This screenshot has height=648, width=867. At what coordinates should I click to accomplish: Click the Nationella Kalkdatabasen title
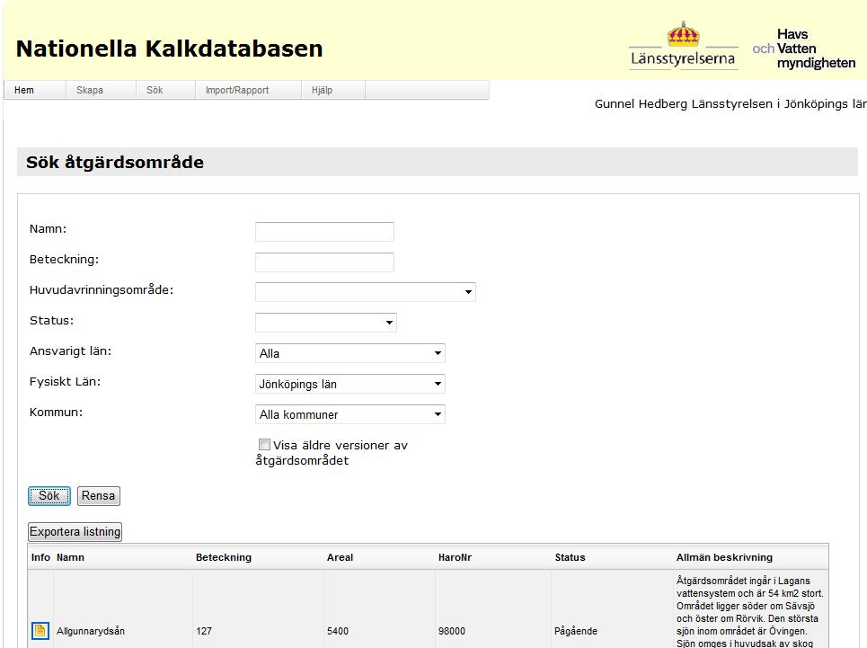point(169,49)
